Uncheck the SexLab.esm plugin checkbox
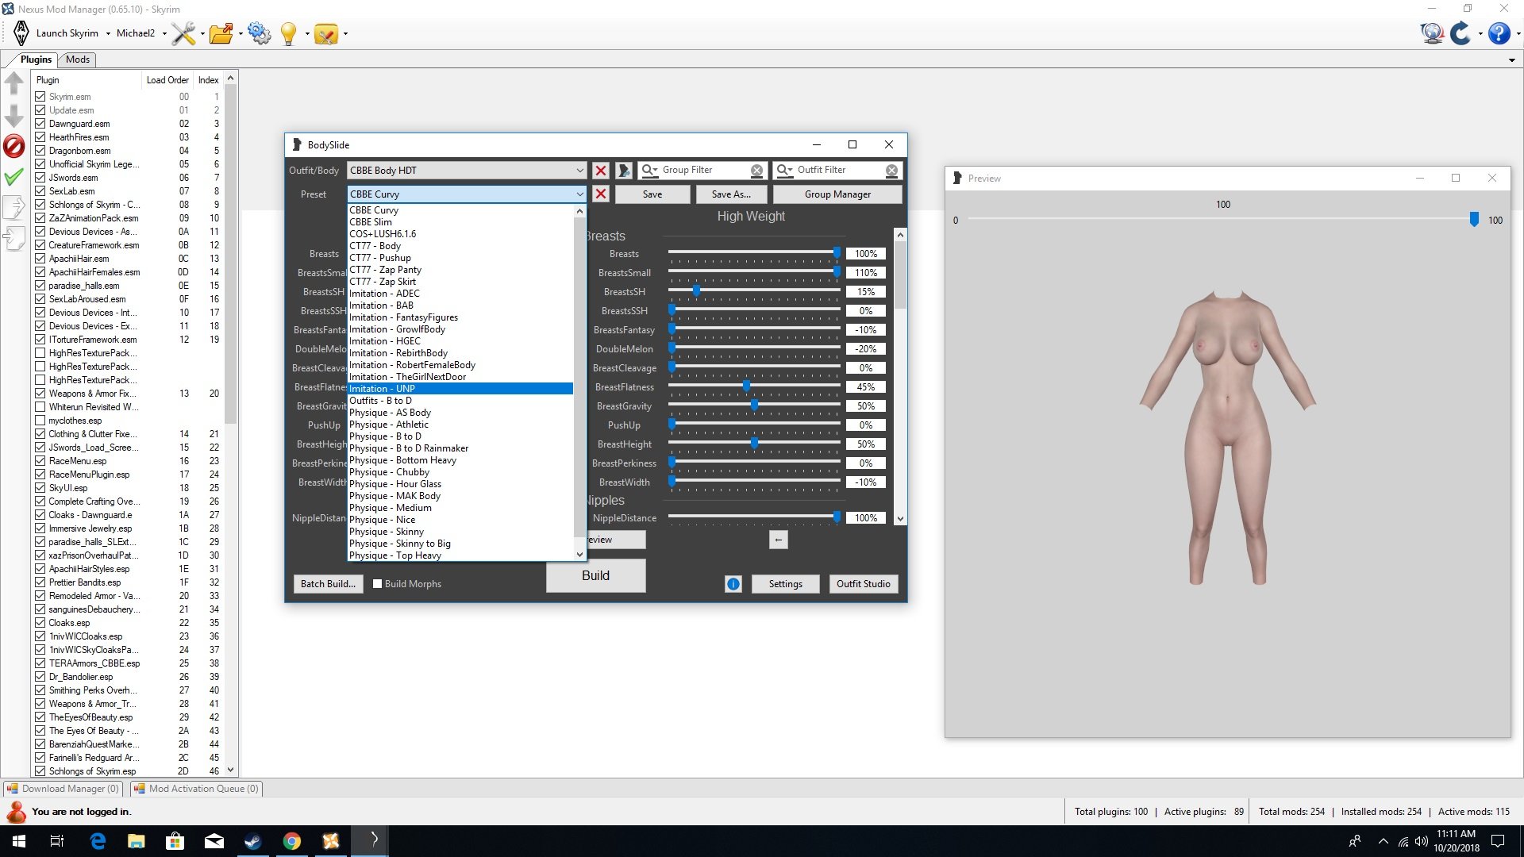1524x857 pixels. 40,191
